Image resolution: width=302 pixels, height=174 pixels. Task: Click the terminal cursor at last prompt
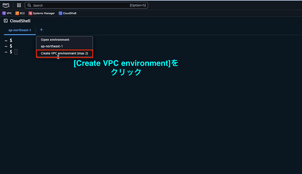pos(16,52)
